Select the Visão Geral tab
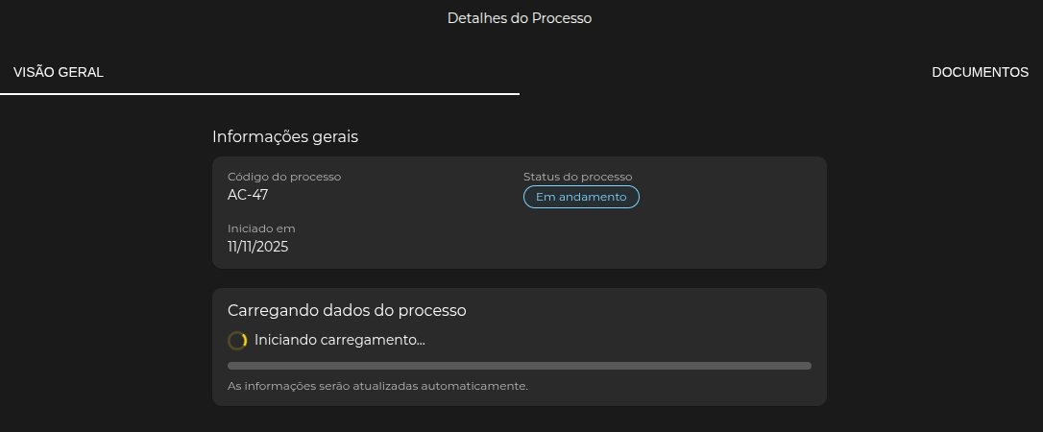Viewport: 1043px width, 432px height. click(59, 72)
